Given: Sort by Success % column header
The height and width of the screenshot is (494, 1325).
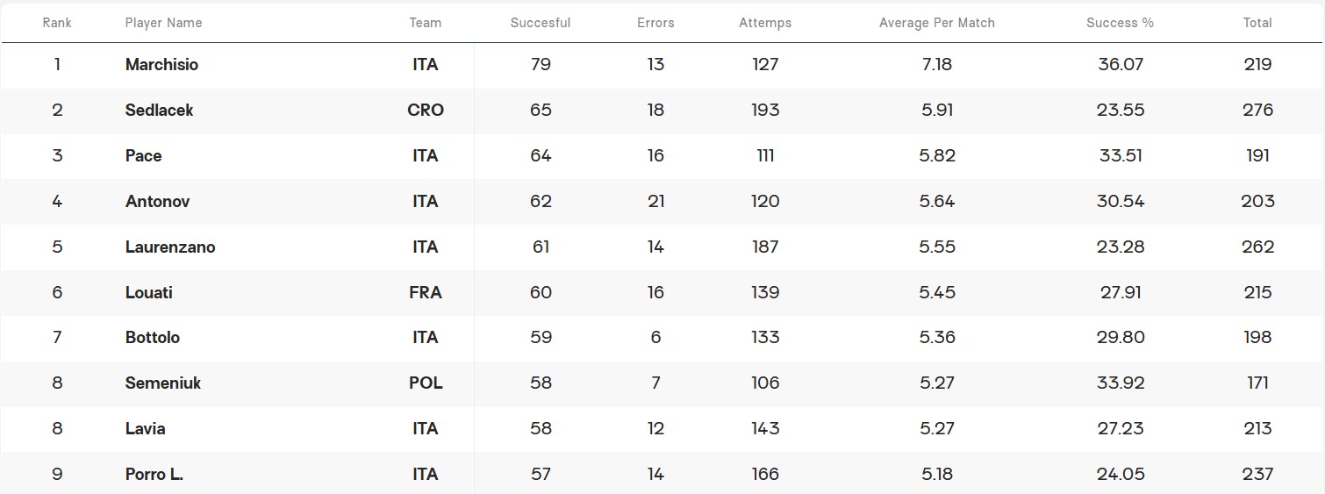Looking at the screenshot, I should pos(1121,23).
